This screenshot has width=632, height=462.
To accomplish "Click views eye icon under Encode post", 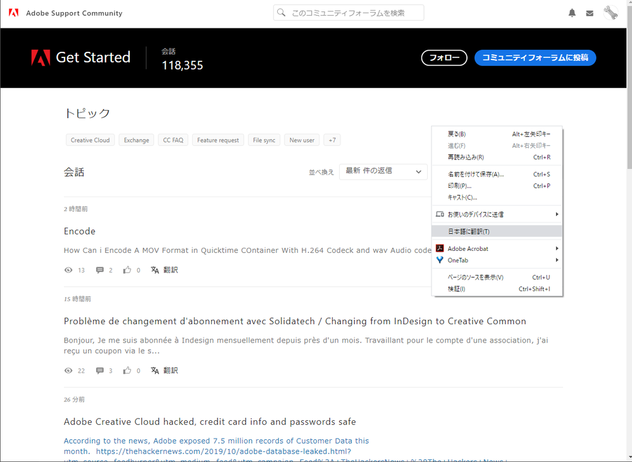I will [x=68, y=270].
